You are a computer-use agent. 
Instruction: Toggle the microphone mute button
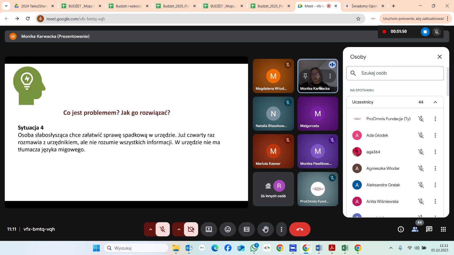pyautogui.click(x=163, y=229)
